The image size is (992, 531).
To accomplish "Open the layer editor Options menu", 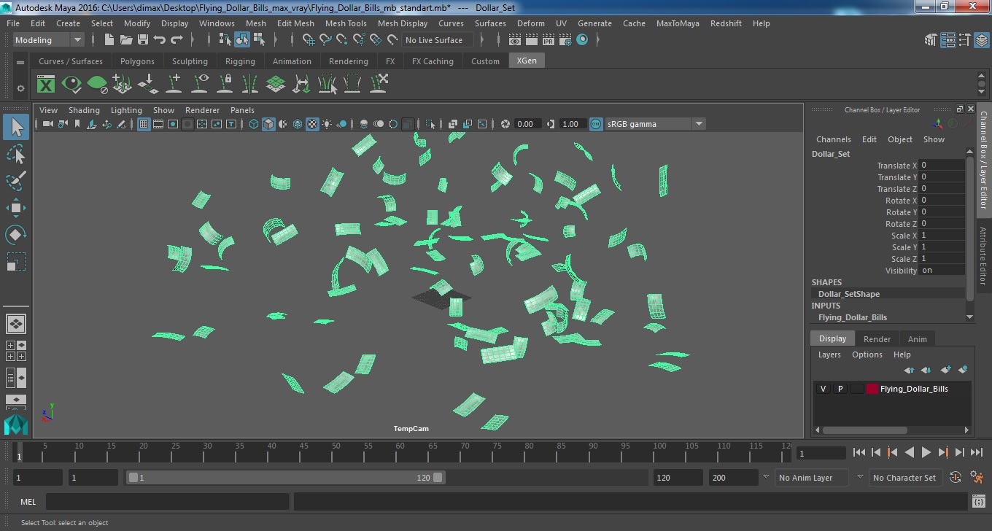I will pos(867,354).
